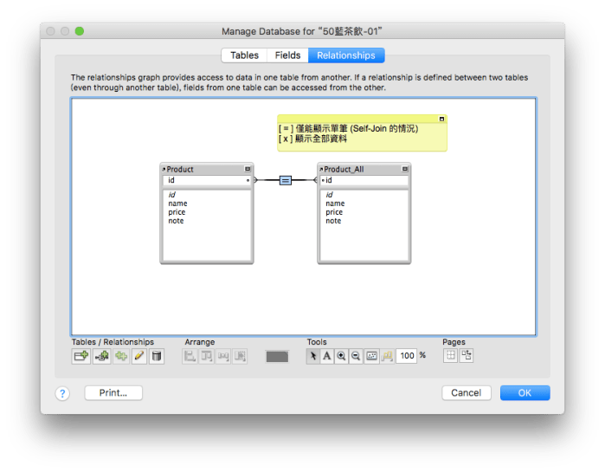This screenshot has height=472, width=605.
Task: Select the Text Note tool
Action: (x=327, y=356)
